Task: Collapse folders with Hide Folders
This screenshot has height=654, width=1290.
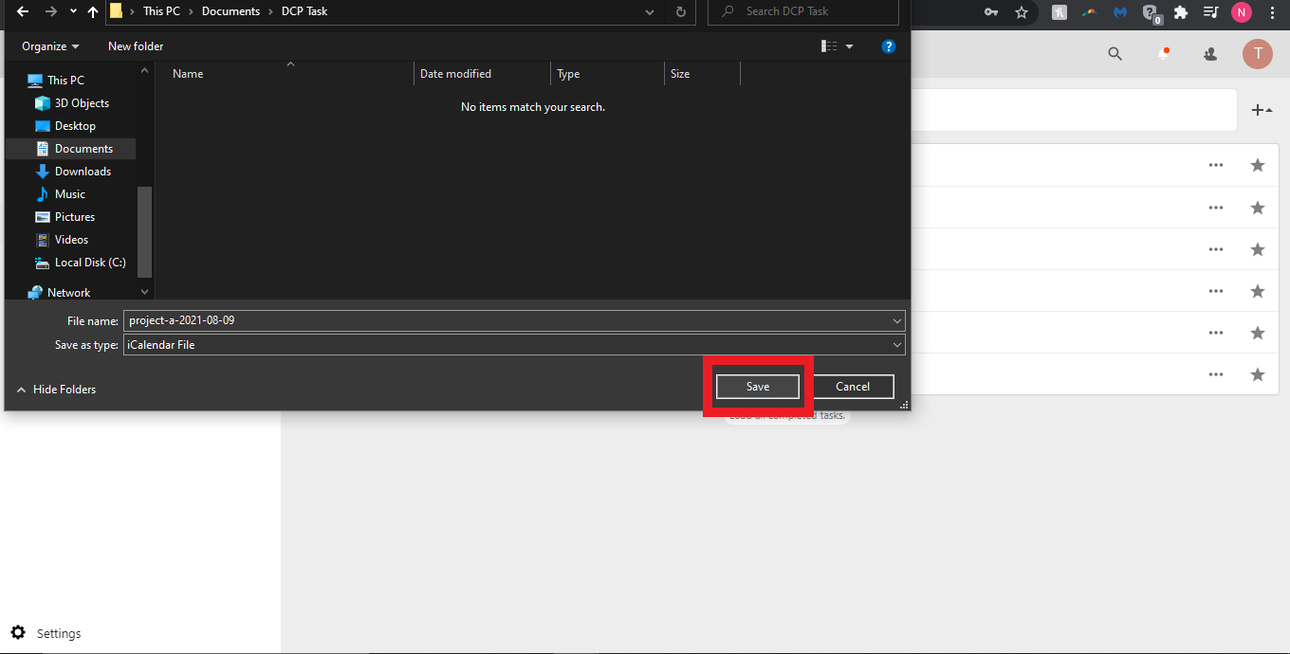Action: point(57,390)
